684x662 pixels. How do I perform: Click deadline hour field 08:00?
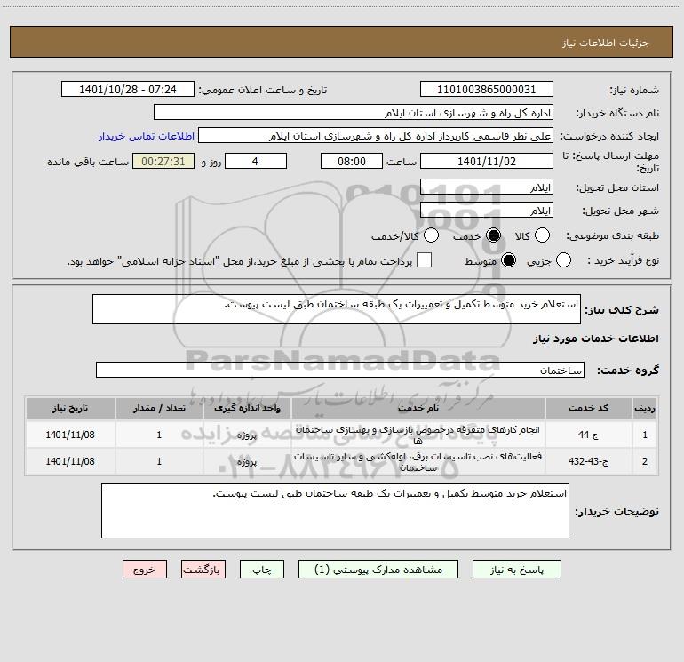pos(352,161)
